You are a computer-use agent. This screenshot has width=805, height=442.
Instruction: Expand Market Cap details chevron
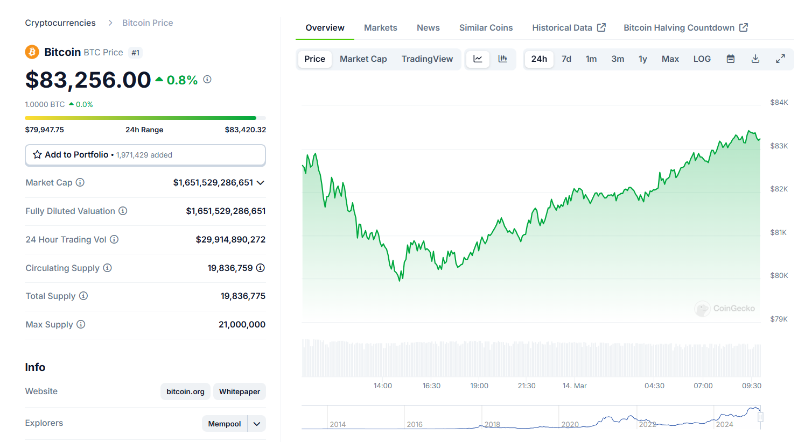tap(261, 183)
